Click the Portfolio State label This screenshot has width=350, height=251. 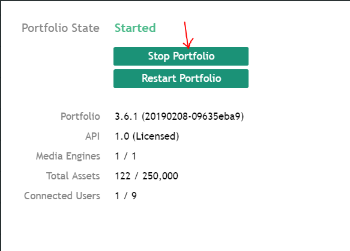point(61,28)
